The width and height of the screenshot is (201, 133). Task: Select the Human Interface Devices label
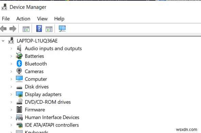(52, 117)
